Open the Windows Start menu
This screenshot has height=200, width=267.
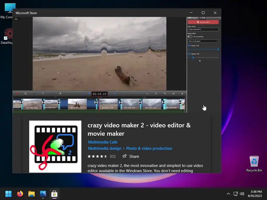pos(8,194)
